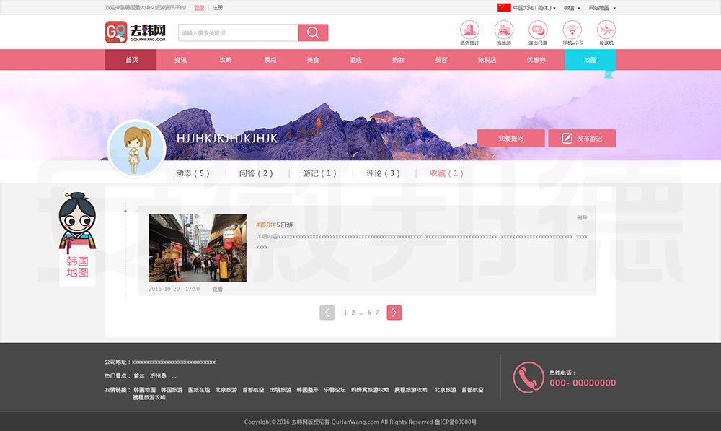
Task: Click the GoHanWang site logo
Action: click(x=136, y=32)
